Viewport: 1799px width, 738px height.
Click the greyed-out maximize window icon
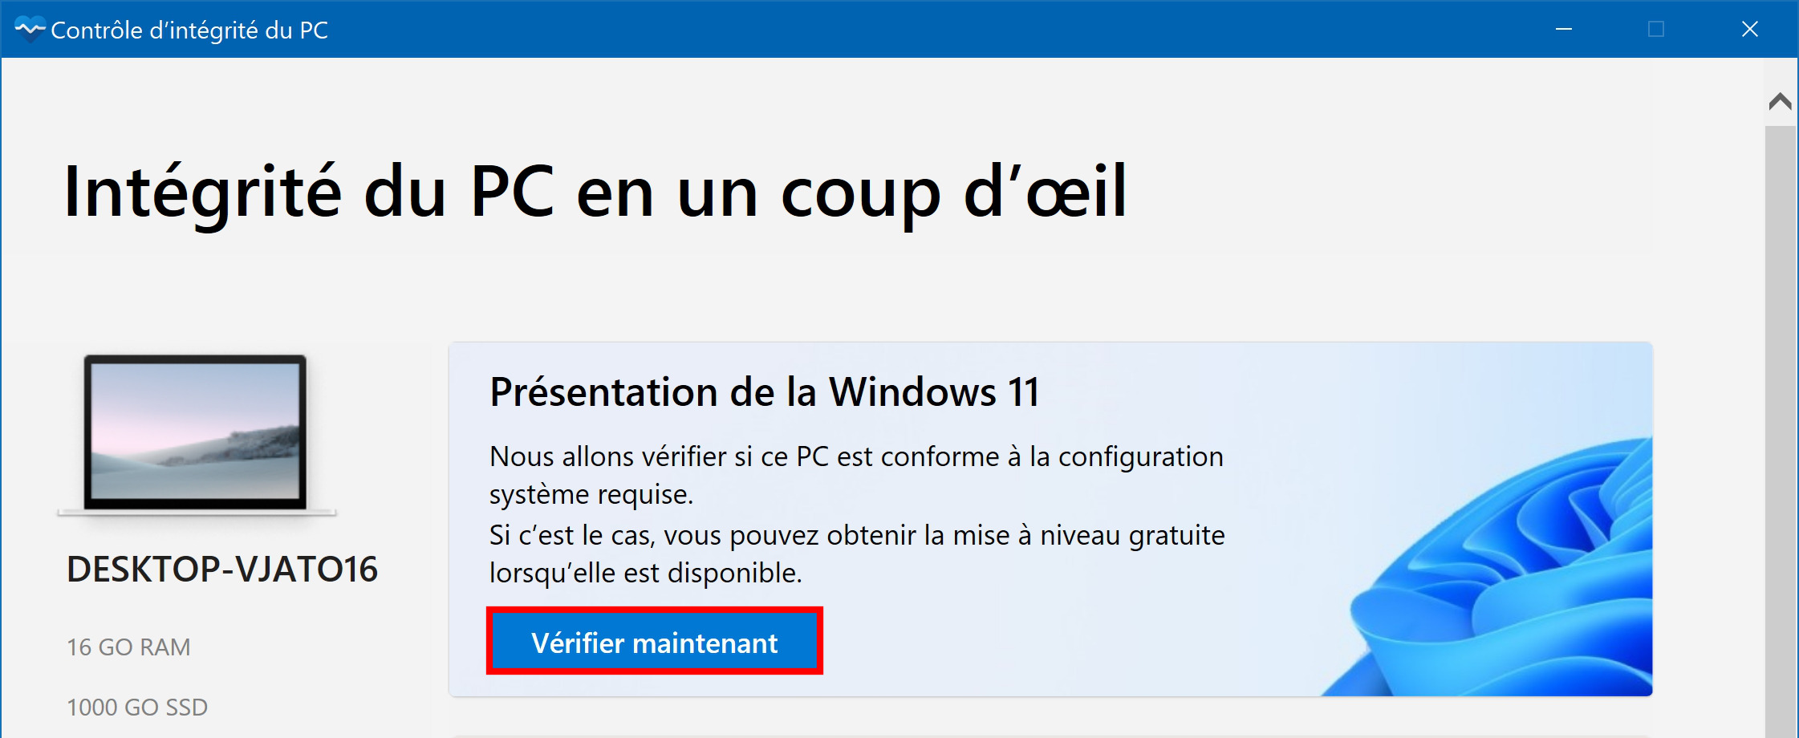(x=1656, y=30)
